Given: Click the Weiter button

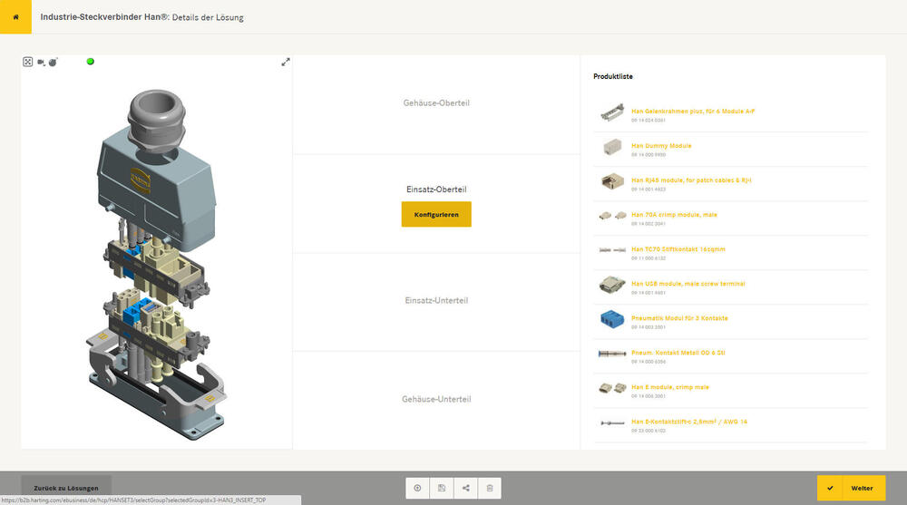Looking at the screenshot, I should pyautogui.click(x=851, y=488).
